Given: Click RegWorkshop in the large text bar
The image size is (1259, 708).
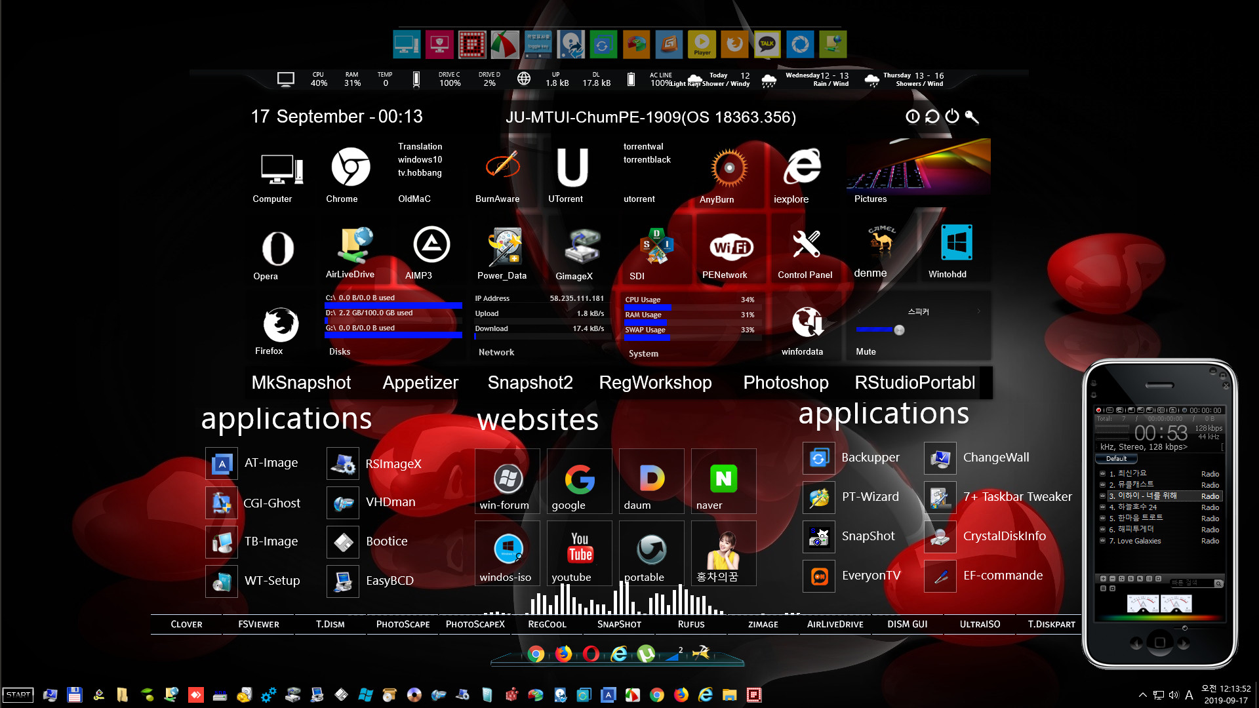Looking at the screenshot, I should click(x=655, y=383).
